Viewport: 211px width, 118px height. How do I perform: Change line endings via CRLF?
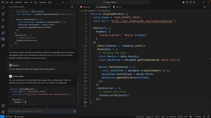[163, 117]
